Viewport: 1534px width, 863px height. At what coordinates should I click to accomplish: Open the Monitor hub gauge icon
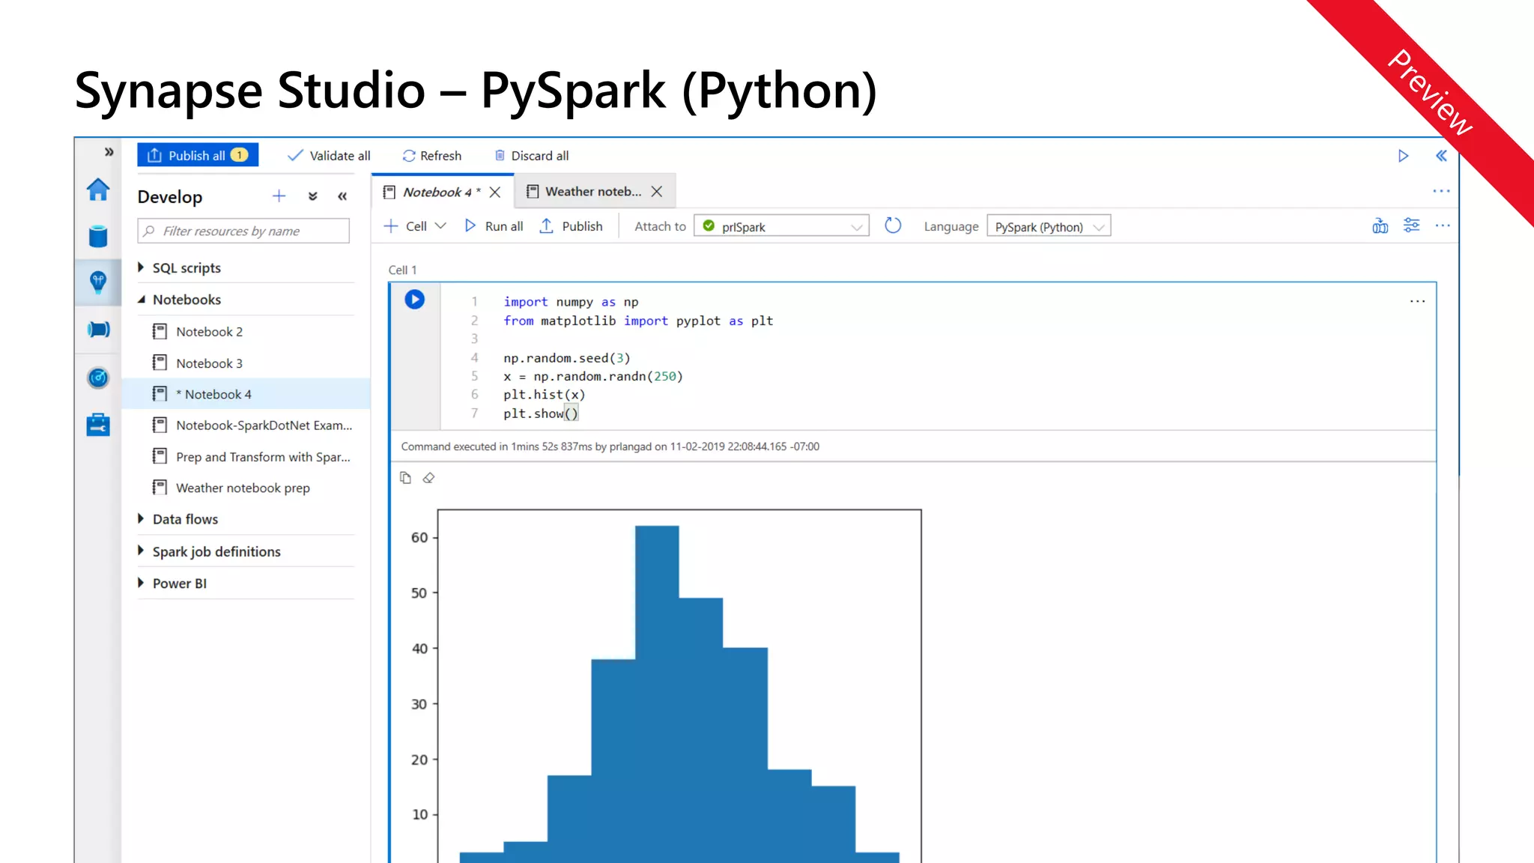[98, 378]
